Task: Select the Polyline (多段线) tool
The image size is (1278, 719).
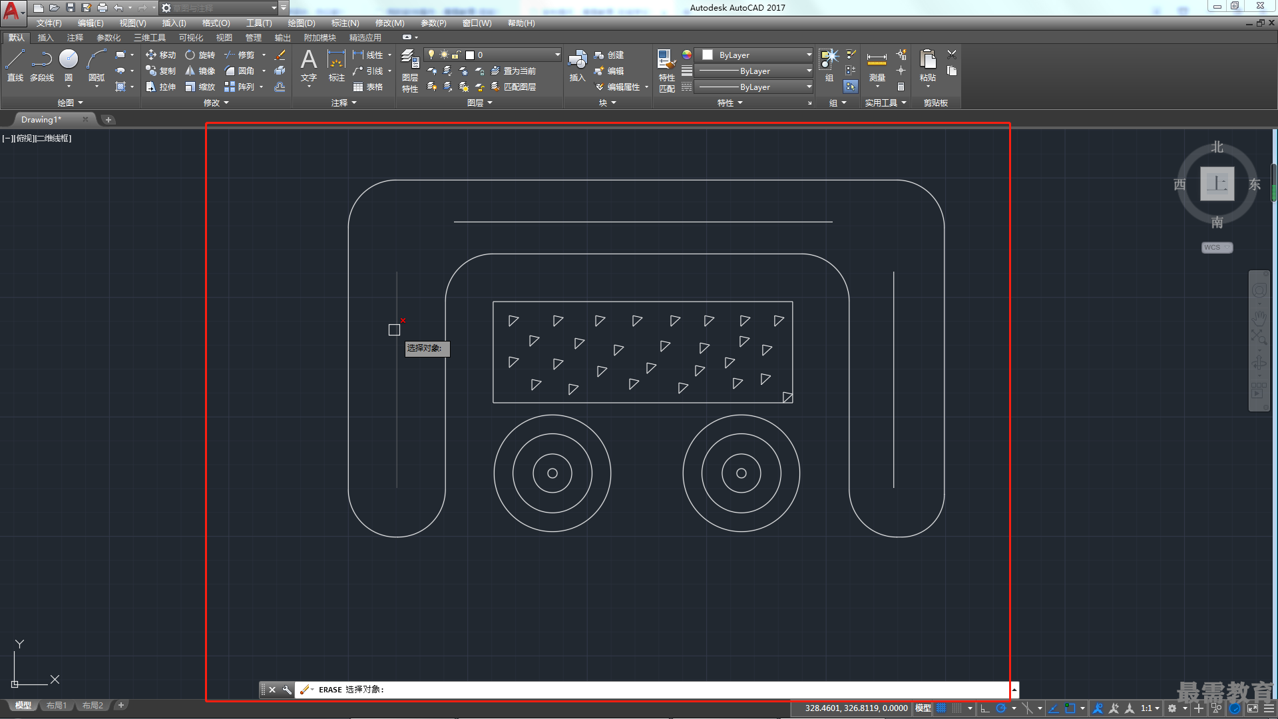Action: [42, 65]
